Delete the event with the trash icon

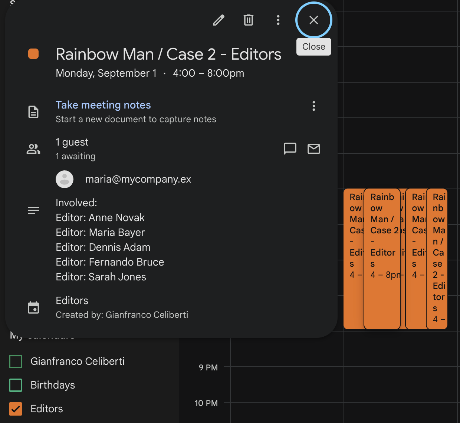pos(249,20)
